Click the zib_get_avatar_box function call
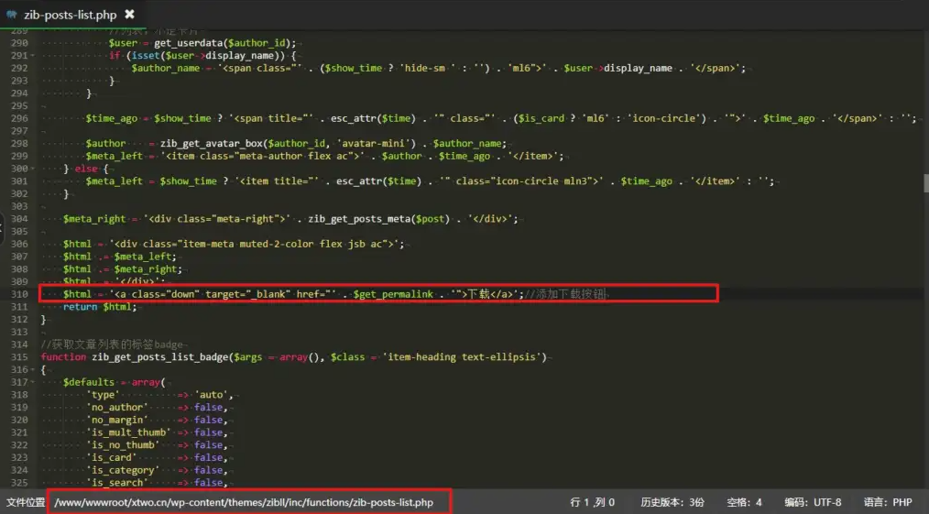 coord(332,143)
